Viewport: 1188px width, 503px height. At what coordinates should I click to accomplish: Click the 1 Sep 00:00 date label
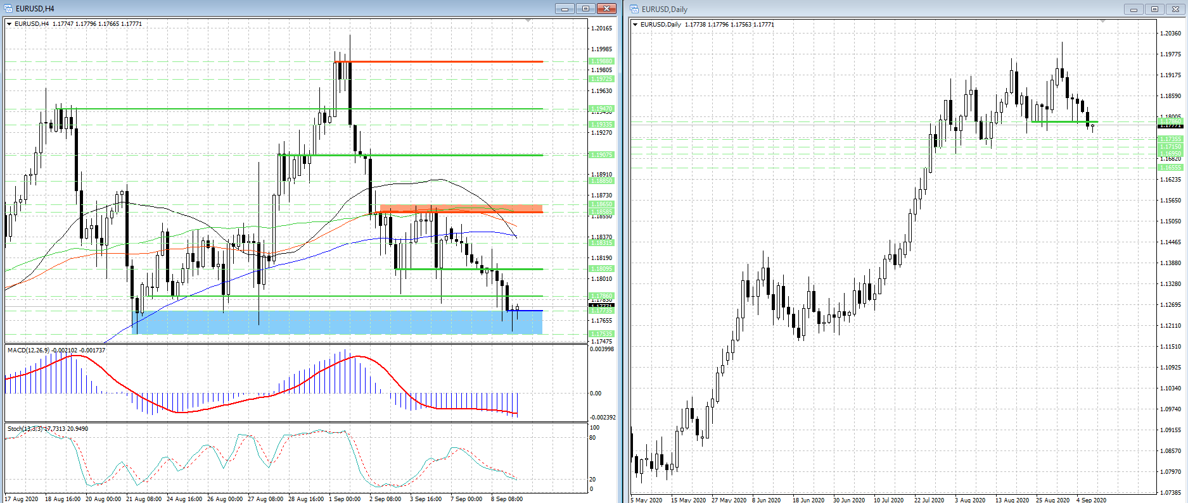click(x=345, y=499)
